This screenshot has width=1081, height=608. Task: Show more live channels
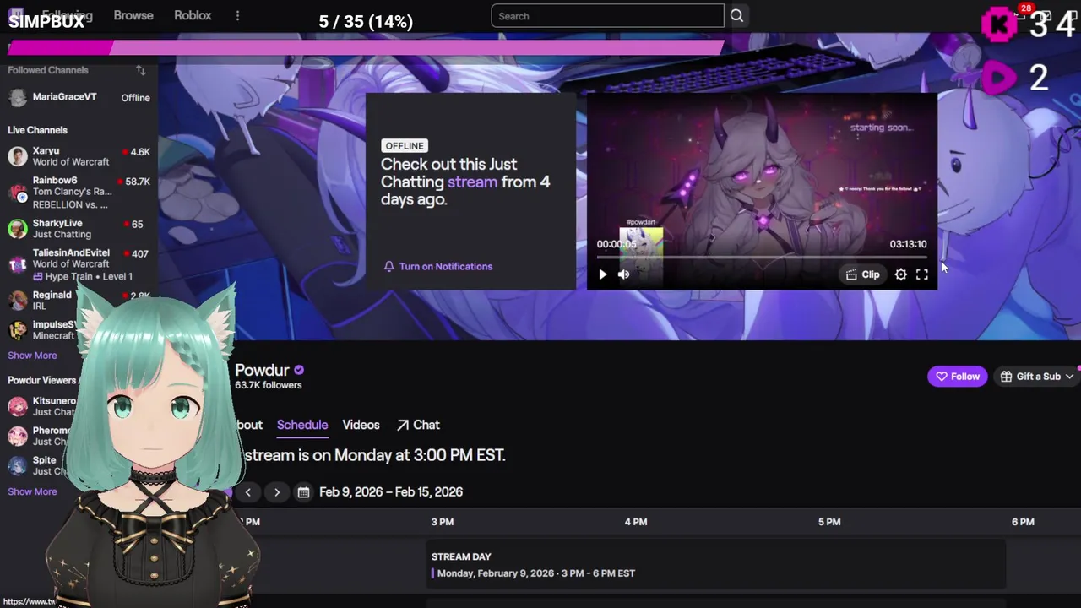click(x=32, y=356)
